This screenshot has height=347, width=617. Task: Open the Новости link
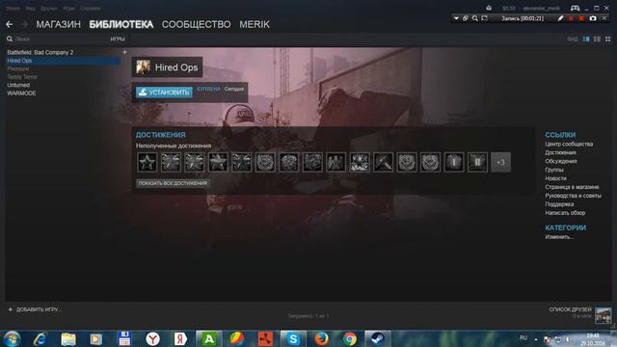[555, 178]
